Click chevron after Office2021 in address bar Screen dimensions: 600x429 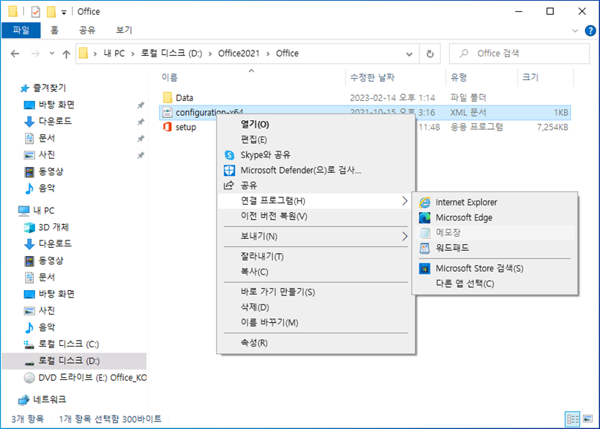[x=268, y=54]
